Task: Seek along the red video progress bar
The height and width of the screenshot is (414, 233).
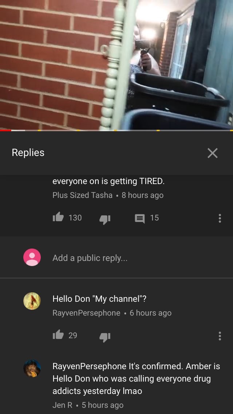Action: click(116, 130)
